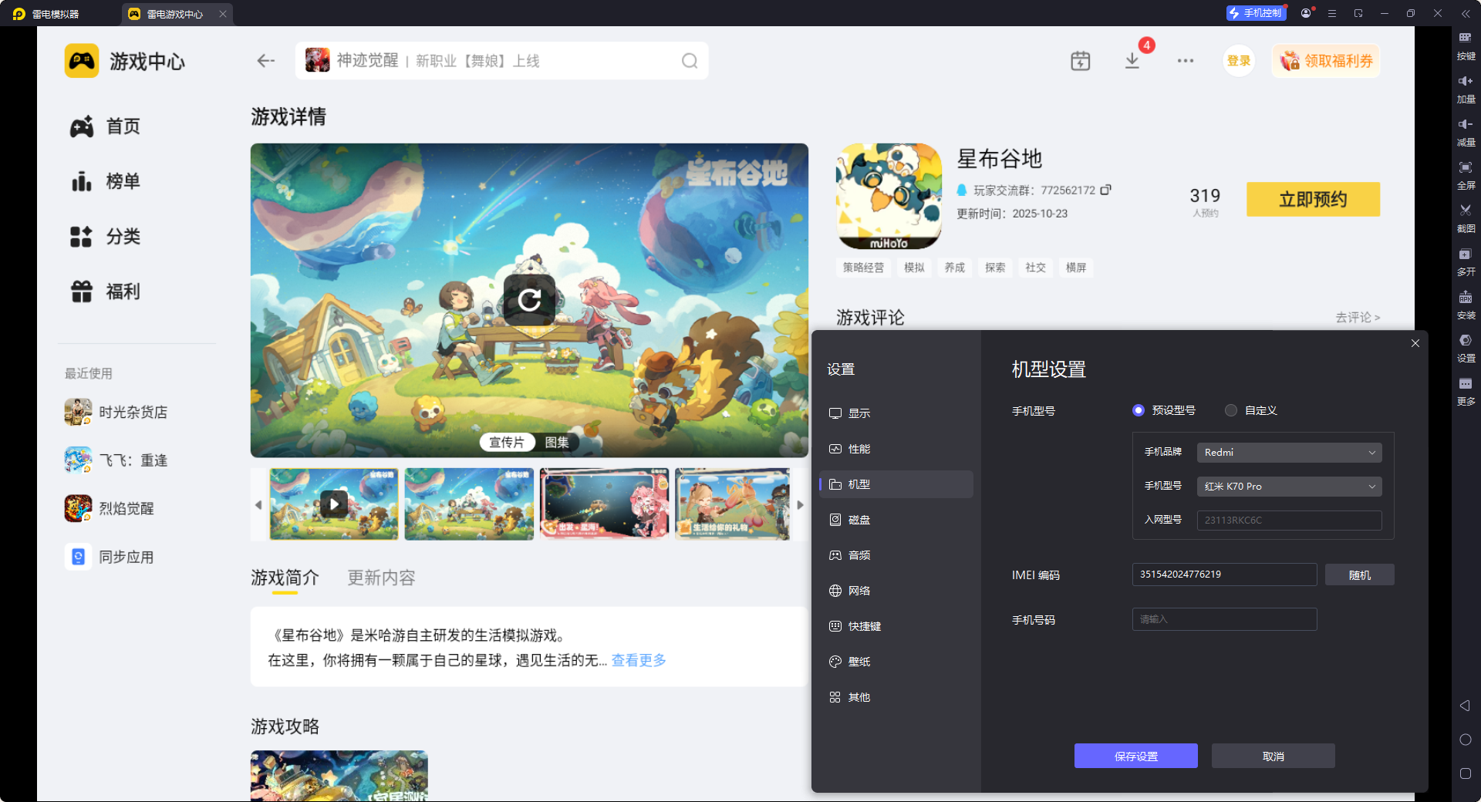This screenshot has height=802, width=1481.
Task: Click the 去评论 link
Action: click(1358, 317)
